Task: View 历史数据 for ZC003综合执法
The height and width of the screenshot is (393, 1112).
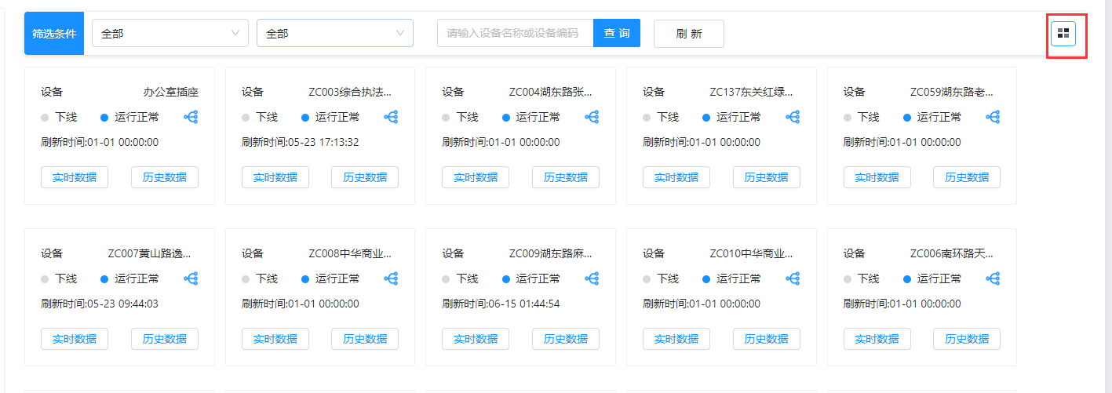Action: point(365,177)
